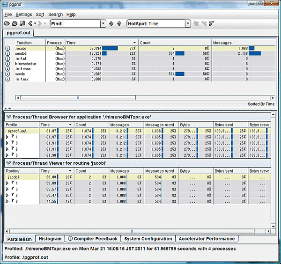Open the HotSpot selection dropdown

pyautogui.click(x=188, y=23)
